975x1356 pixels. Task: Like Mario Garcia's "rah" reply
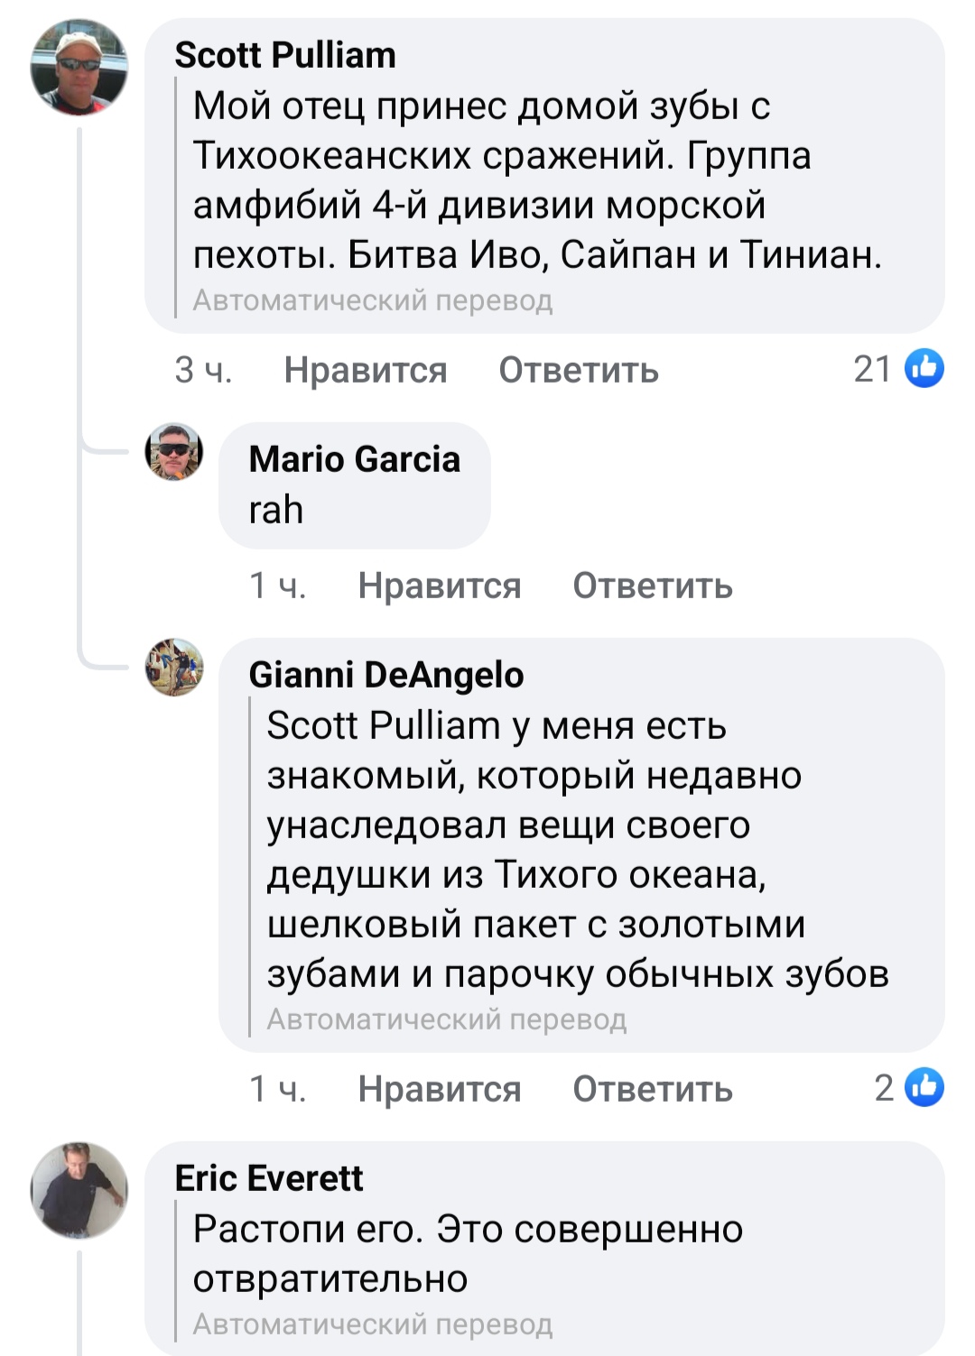pyautogui.click(x=439, y=586)
